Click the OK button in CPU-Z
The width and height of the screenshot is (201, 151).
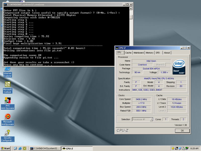tap(182, 131)
